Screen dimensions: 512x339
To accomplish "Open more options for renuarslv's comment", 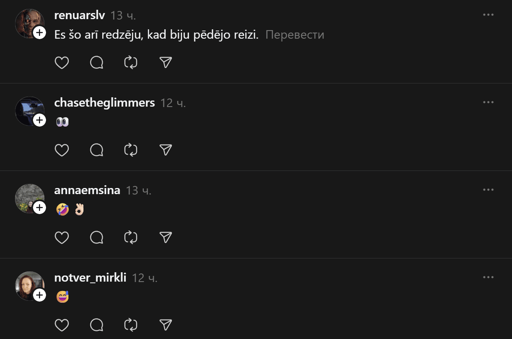I will click(488, 15).
